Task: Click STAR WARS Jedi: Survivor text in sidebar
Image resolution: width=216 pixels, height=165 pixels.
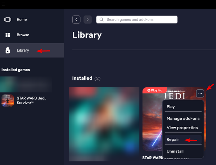Action: 32,101
